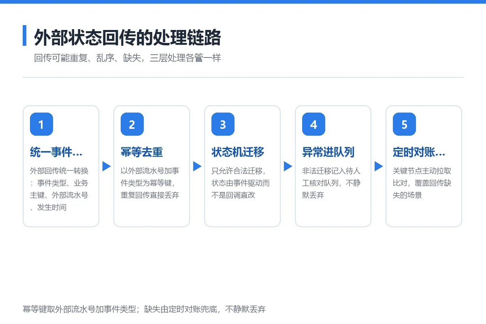486x324 pixels.
Task: Select the description starting 以外部流水号加事
Action: [x=150, y=183]
